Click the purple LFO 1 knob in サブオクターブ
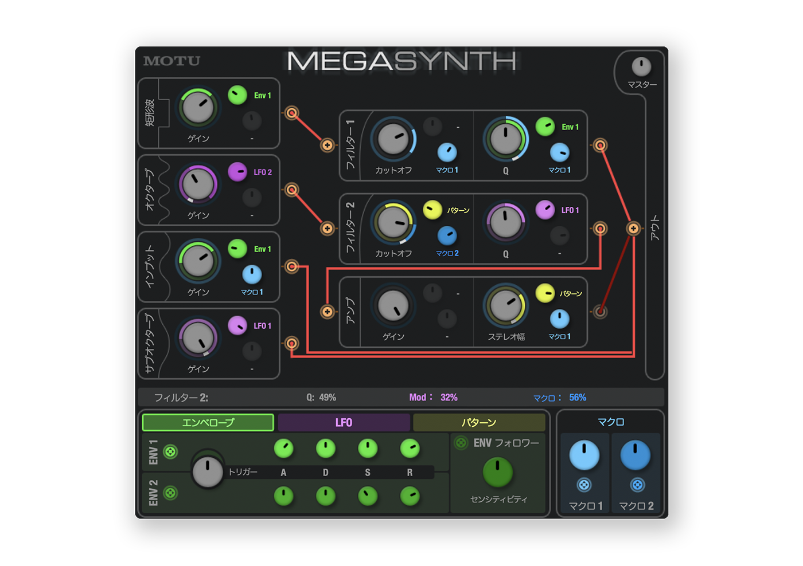 (237, 325)
